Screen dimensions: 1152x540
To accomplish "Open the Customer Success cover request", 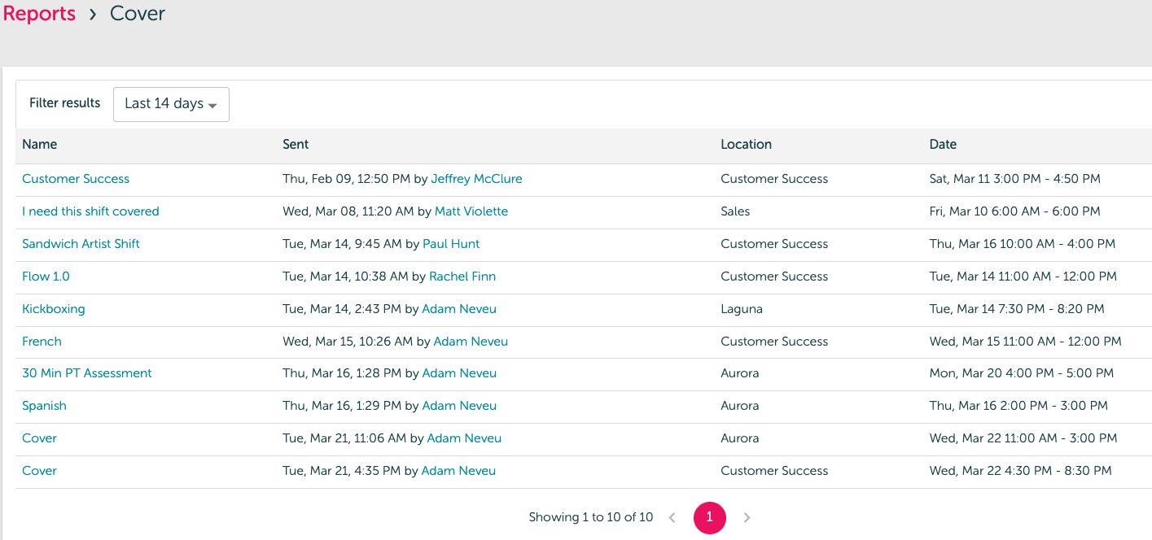I will point(76,179).
